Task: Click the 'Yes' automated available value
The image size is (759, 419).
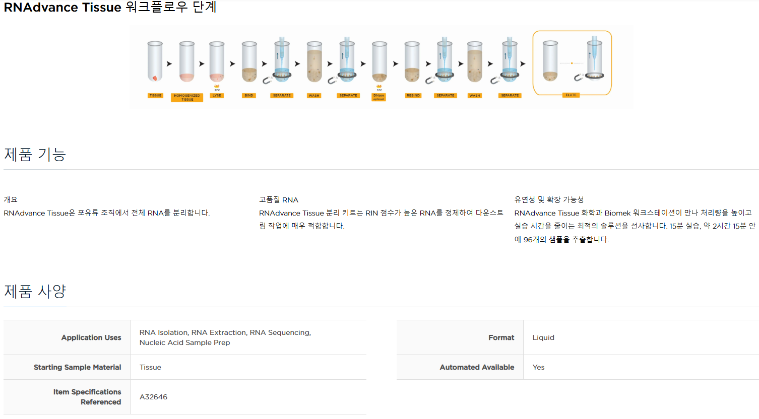Action: pyautogui.click(x=538, y=367)
